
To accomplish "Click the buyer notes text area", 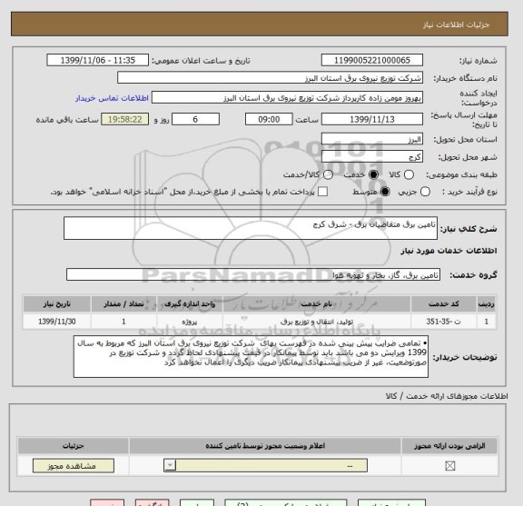I will (251, 357).
